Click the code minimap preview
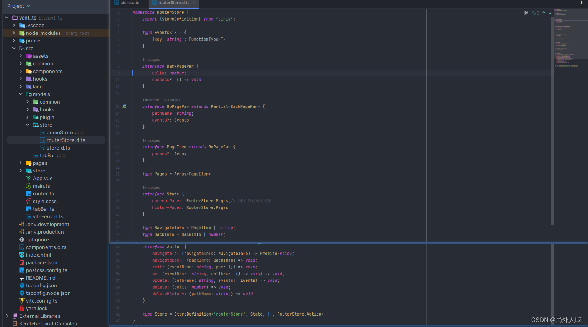588x327 pixels. (x=571, y=38)
